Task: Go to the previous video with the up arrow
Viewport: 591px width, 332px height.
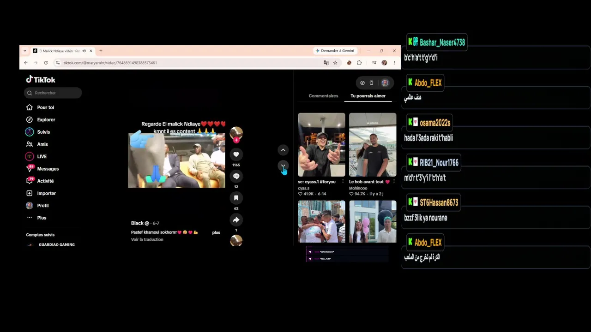Action: click(283, 150)
